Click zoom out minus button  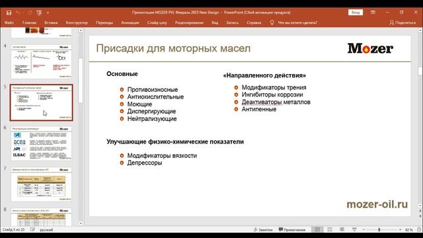[364, 229]
